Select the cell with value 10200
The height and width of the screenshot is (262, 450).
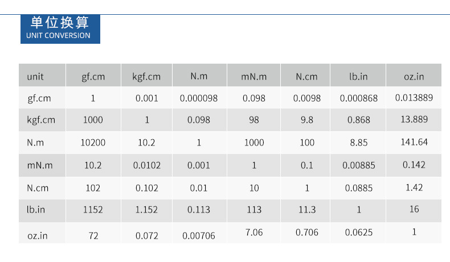(93, 142)
